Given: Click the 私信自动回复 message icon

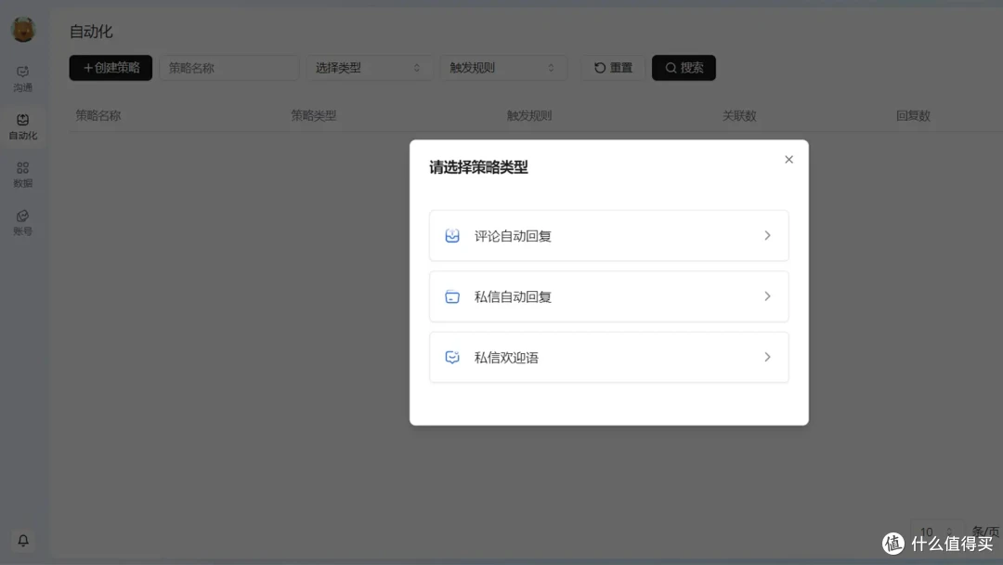Looking at the screenshot, I should [x=452, y=296].
